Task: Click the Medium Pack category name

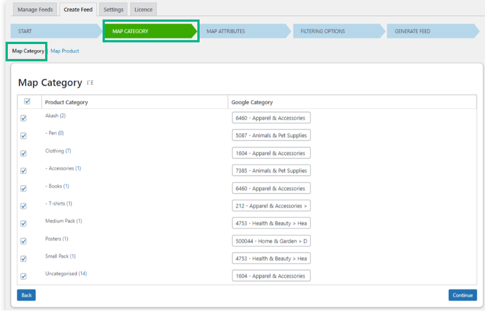Action: (60, 221)
